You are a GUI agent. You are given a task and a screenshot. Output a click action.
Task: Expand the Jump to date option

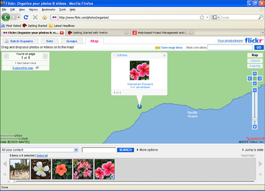click(253, 150)
